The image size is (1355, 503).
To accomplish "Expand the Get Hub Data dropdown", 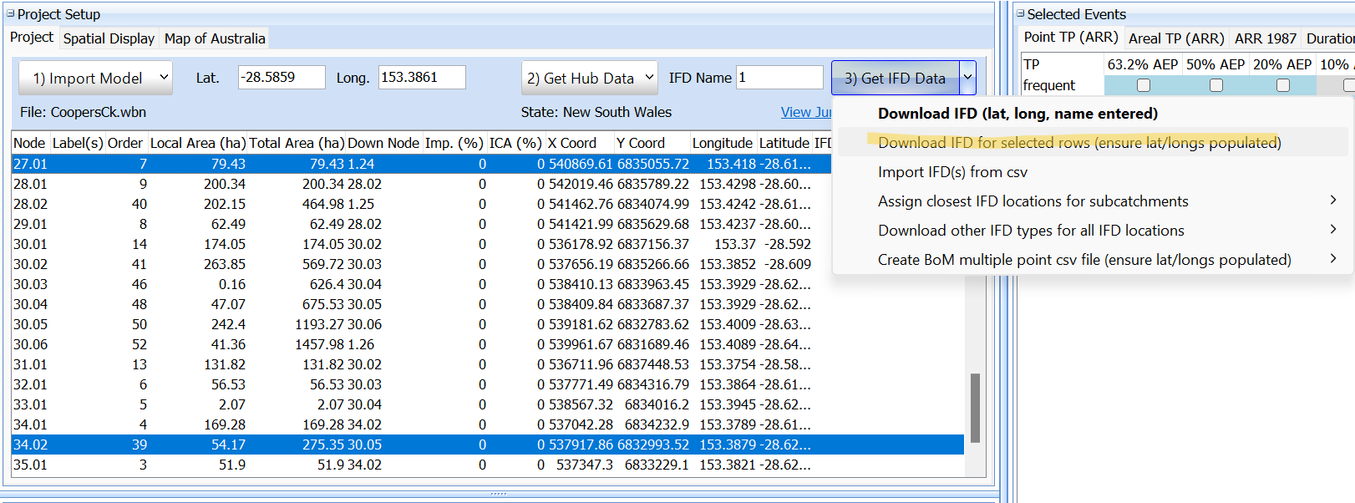I will pos(648,78).
